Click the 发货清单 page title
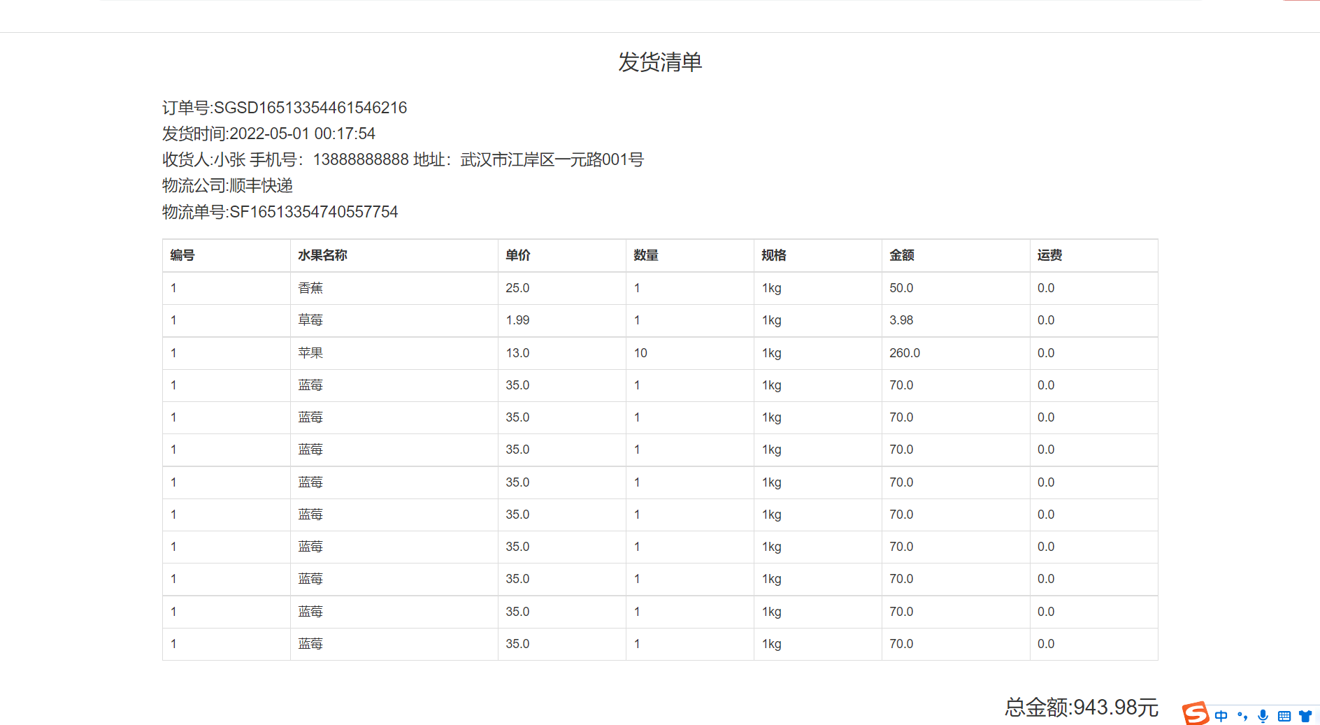Image resolution: width=1320 pixels, height=725 pixels. click(x=660, y=62)
